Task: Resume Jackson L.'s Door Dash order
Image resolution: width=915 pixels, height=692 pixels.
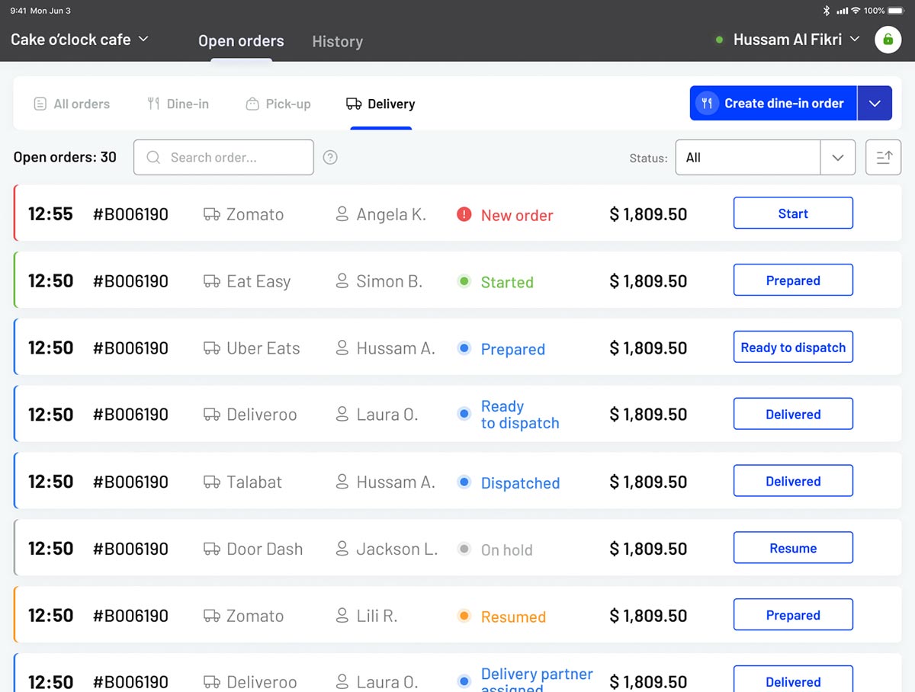Action: [x=793, y=548]
